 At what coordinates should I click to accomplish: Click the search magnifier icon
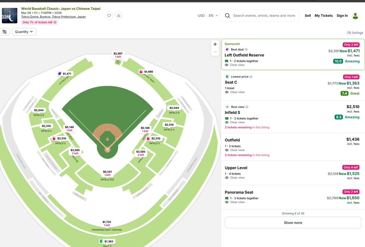click(227, 16)
